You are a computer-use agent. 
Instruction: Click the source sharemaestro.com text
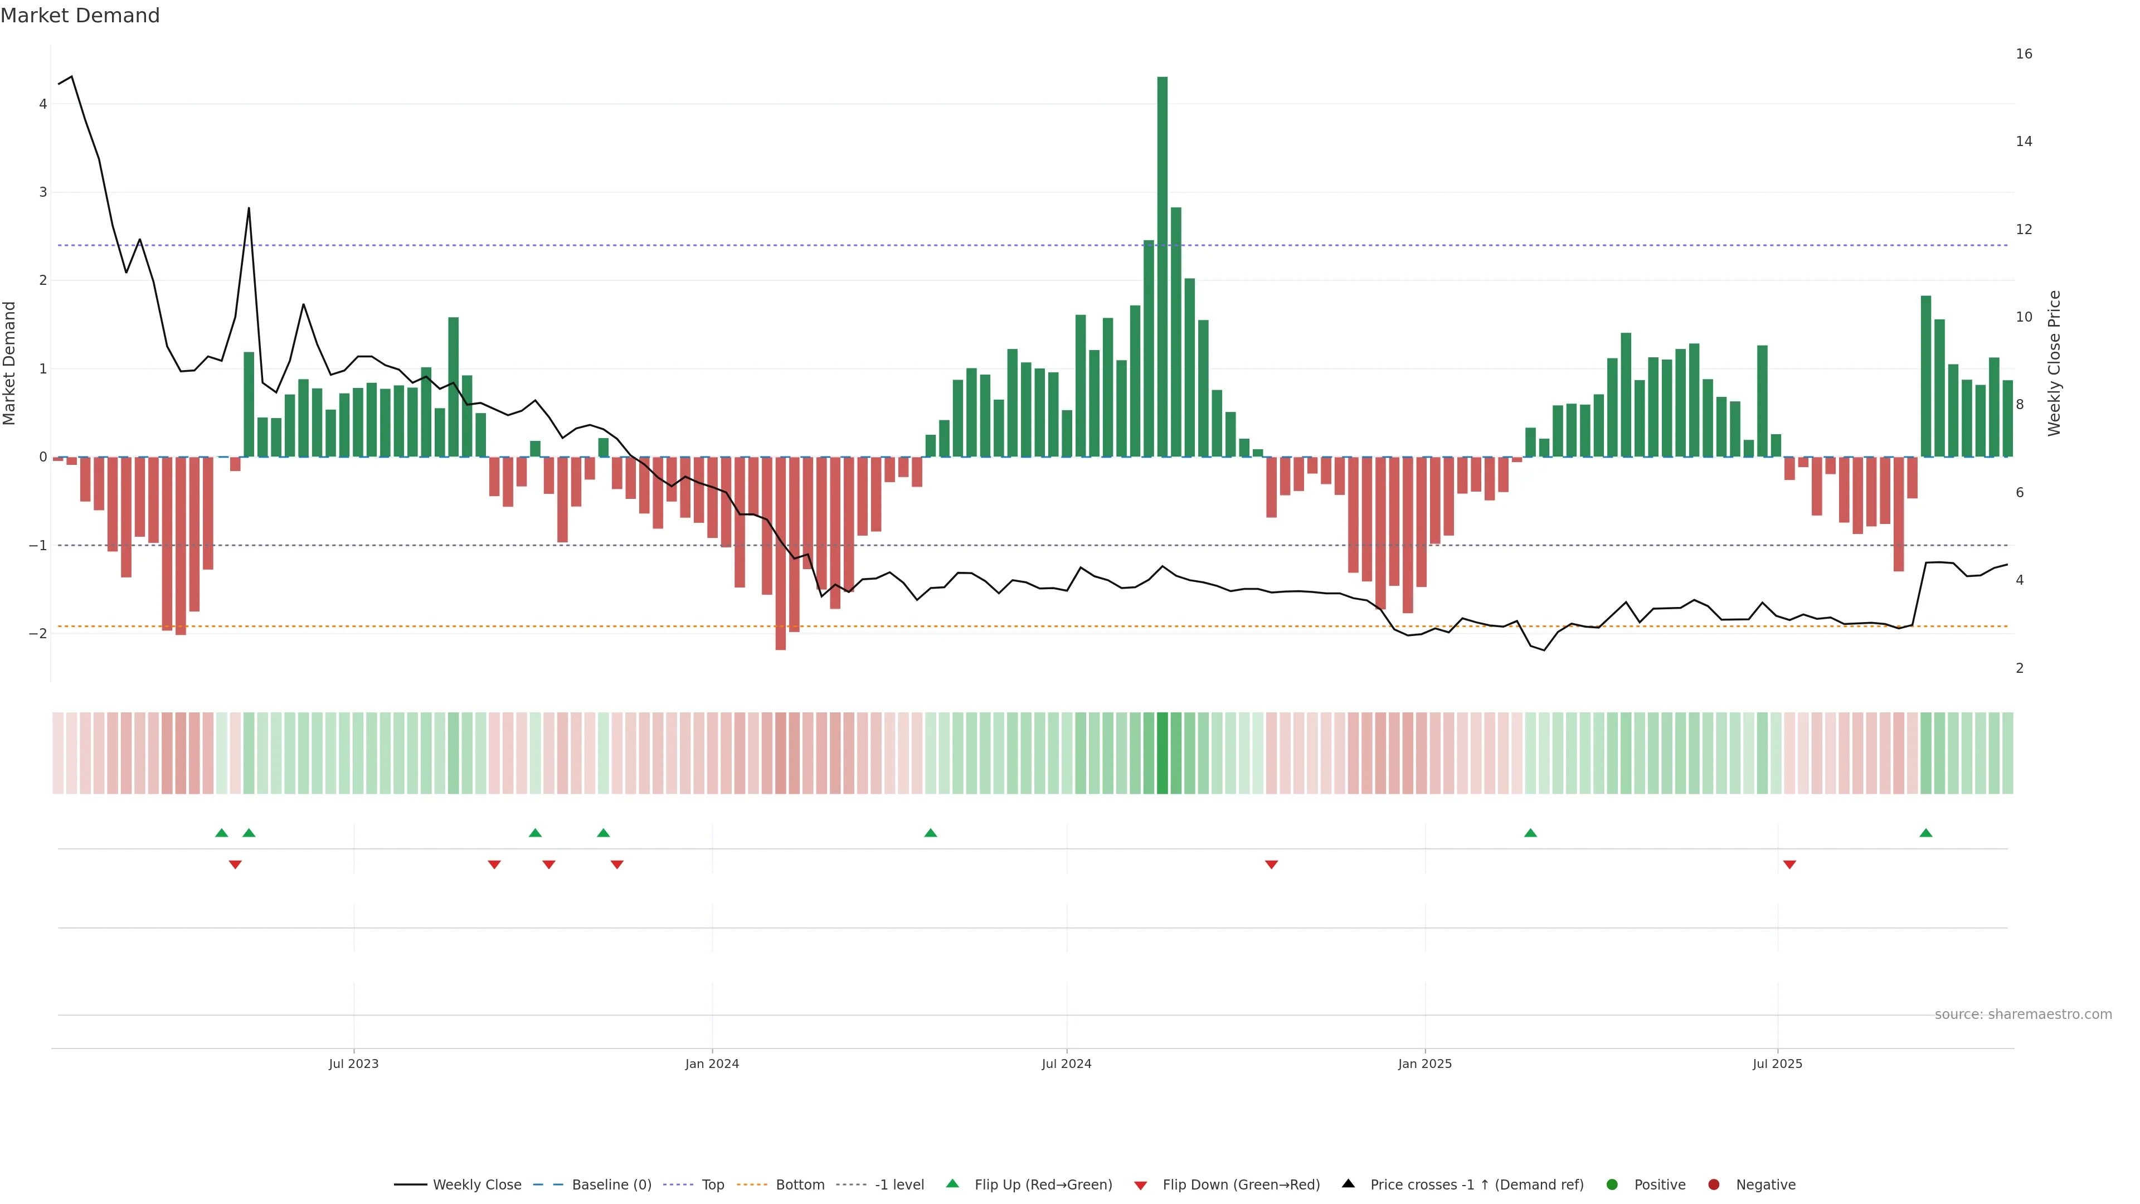coord(2023,1014)
